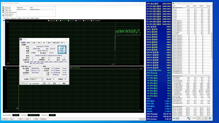Open CPU-Z 缓存 tab
The image size is (219, 123).
tap(28, 43)
